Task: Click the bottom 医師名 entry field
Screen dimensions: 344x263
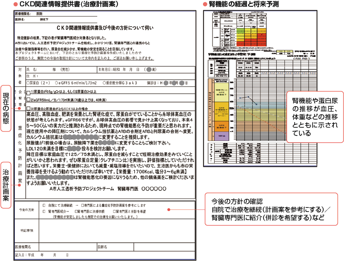Action: [165, 247]
